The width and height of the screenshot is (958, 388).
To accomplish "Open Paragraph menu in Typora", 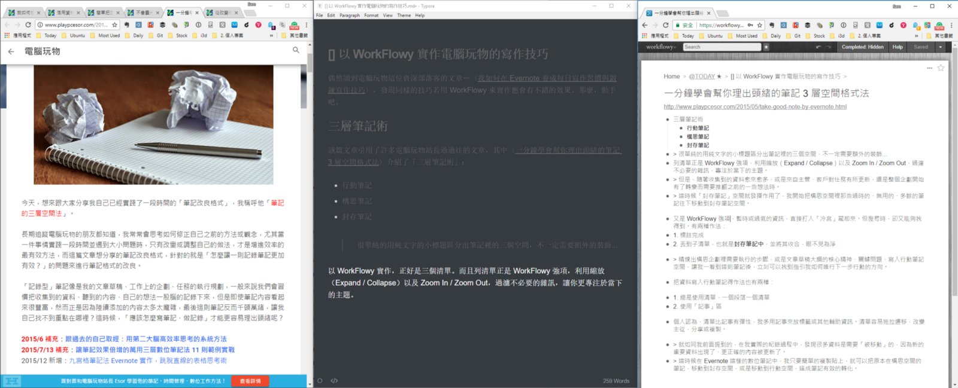I will coord(350,16).
